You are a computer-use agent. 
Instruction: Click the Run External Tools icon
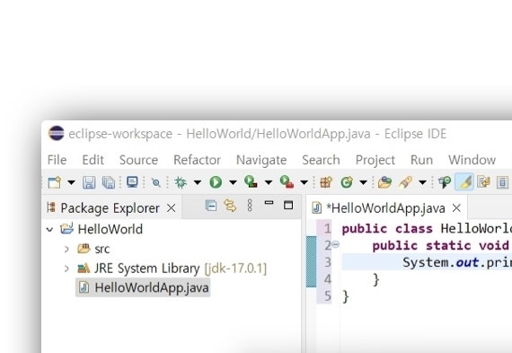[x=287, y=181]
